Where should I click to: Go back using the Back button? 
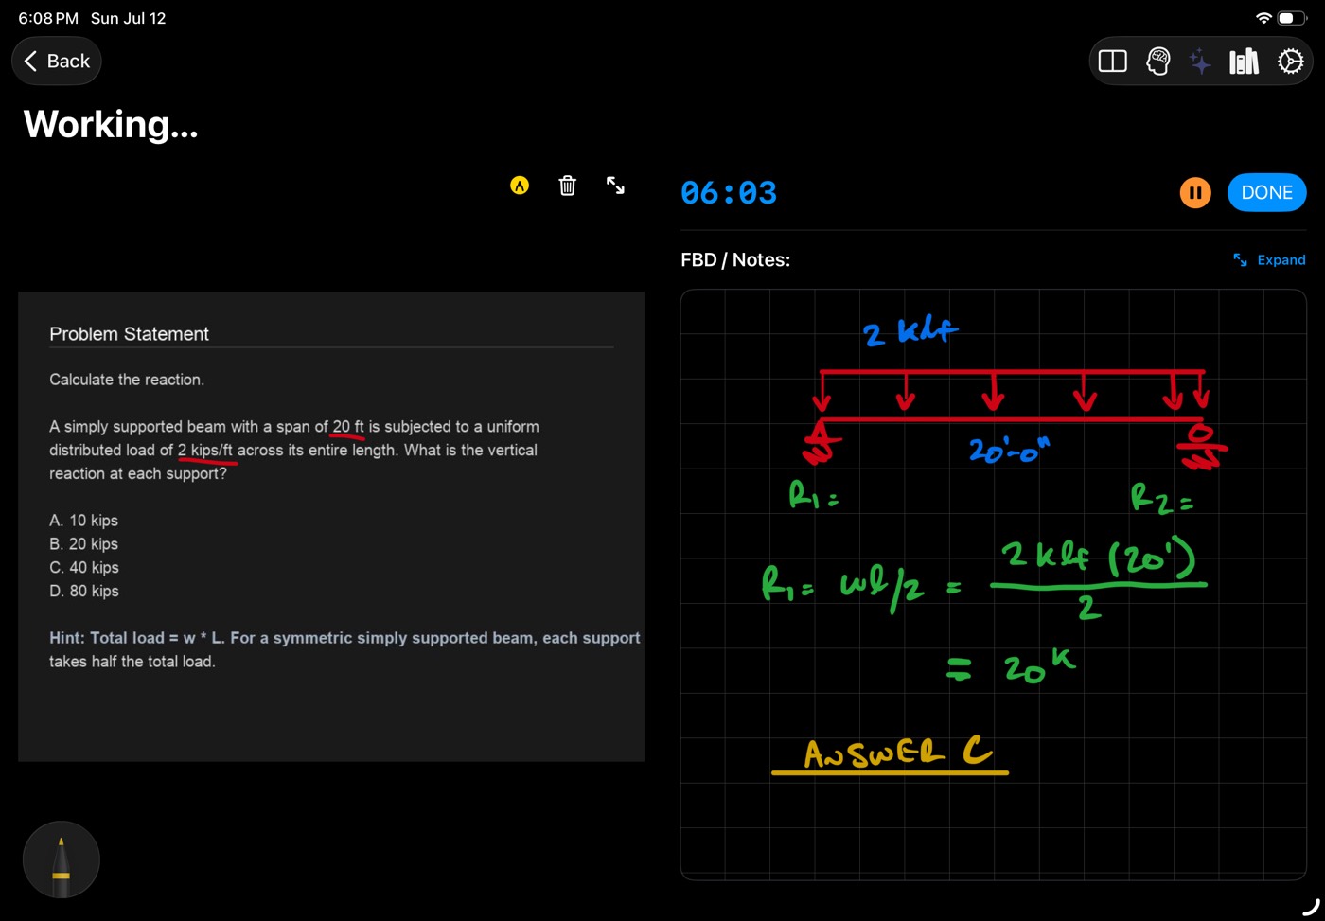(x=57, y=62)
